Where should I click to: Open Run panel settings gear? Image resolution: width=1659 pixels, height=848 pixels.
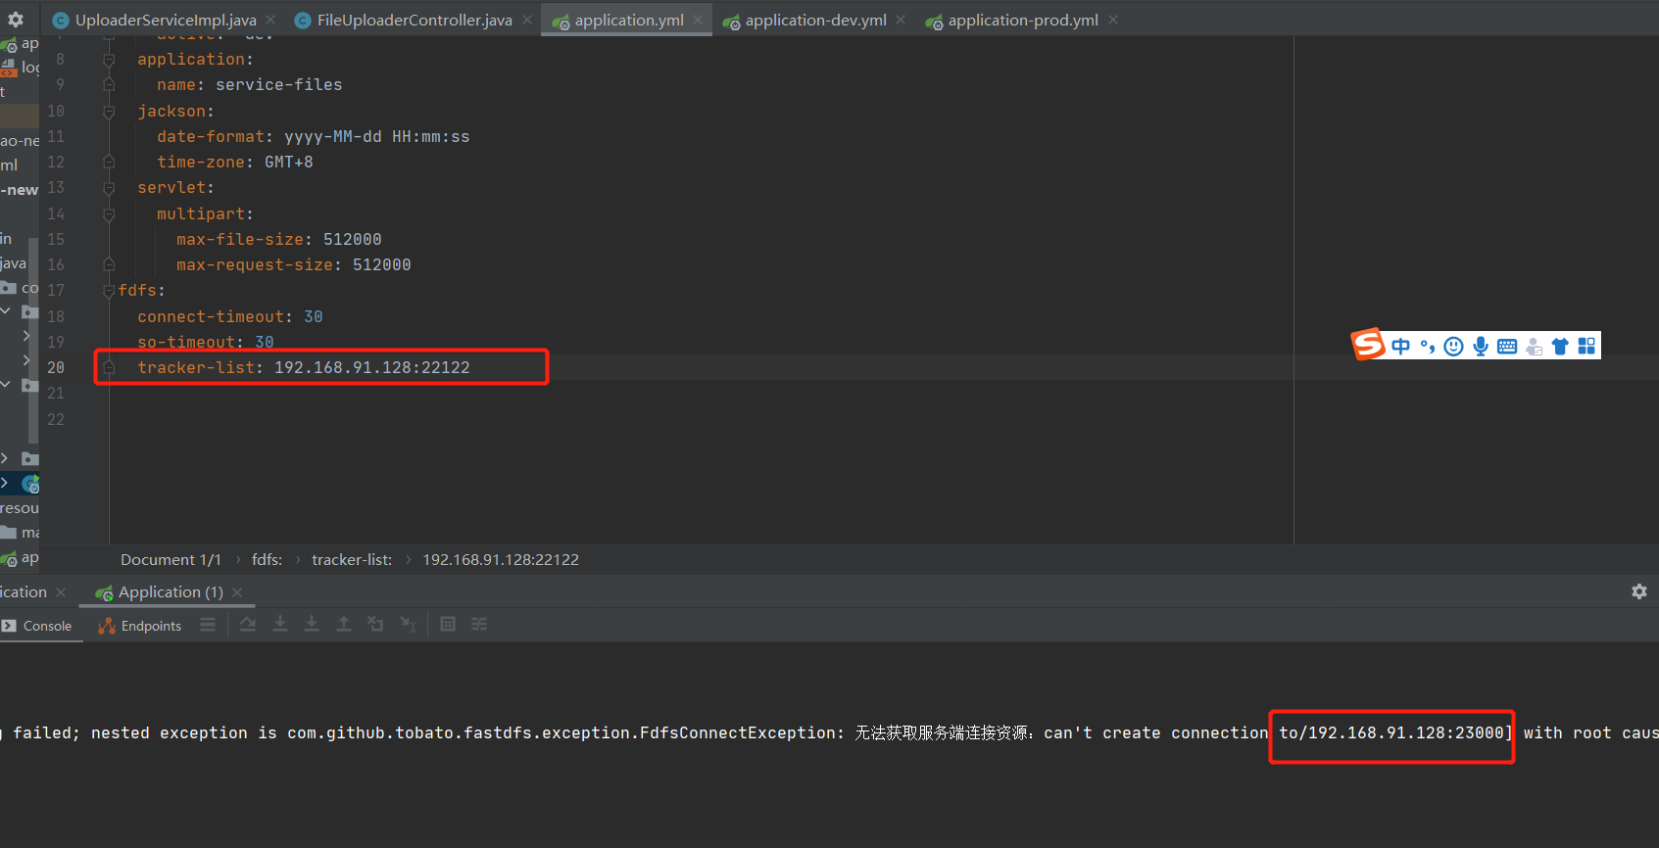1638,591
